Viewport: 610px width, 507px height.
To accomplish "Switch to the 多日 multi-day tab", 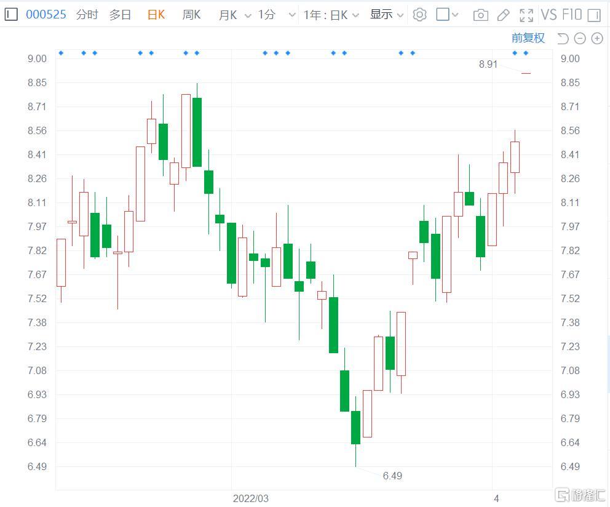I will click(x=120, y=15).
